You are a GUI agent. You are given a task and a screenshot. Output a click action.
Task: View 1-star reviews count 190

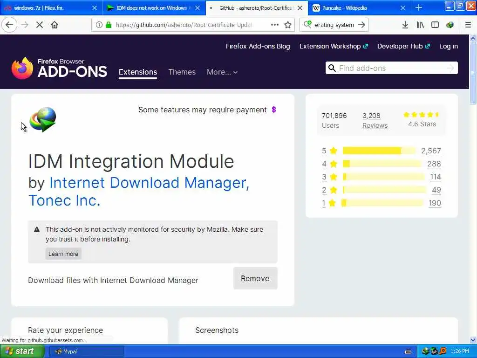tap(435, 203)
